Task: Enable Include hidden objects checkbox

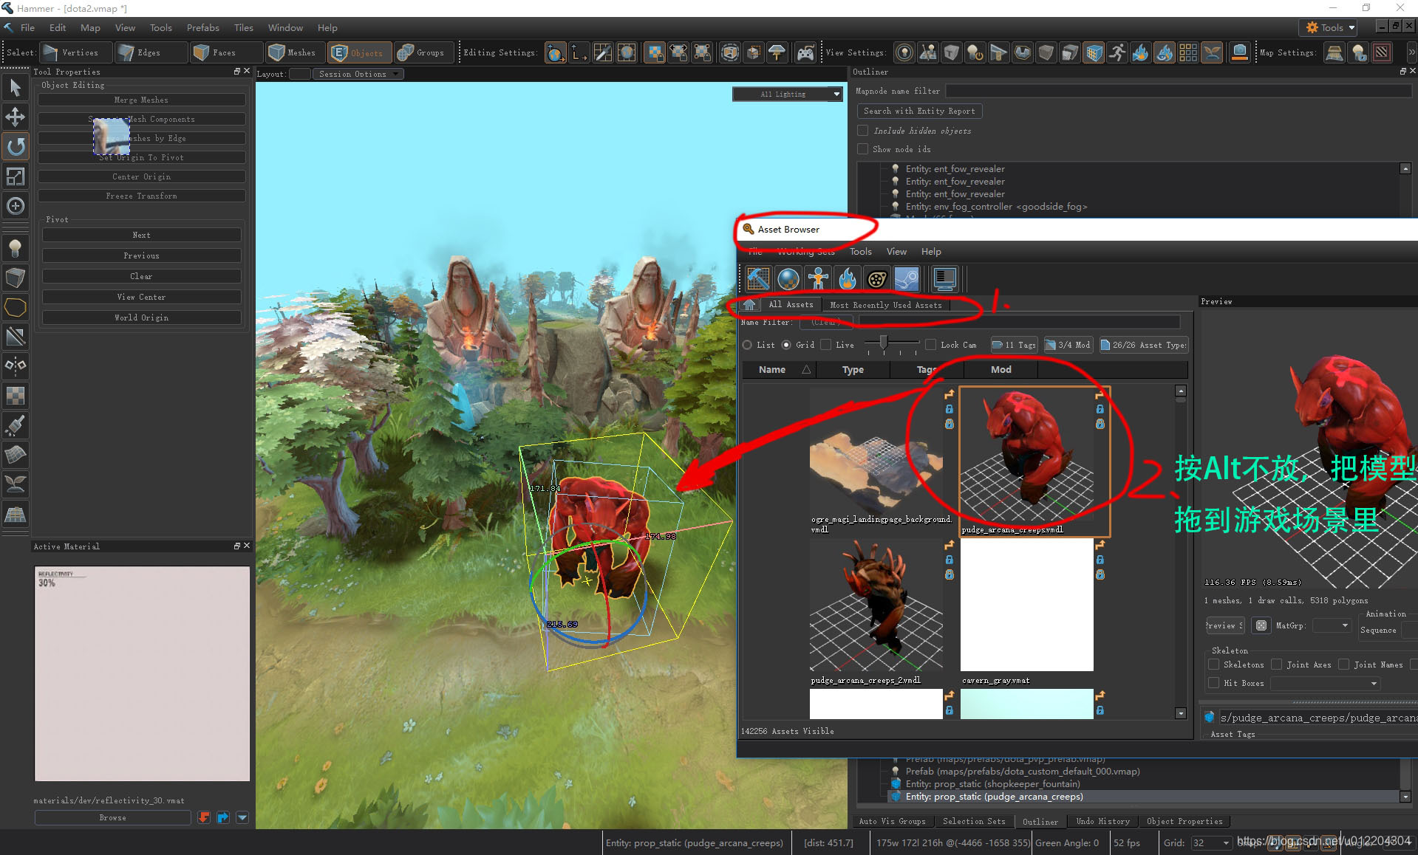Action: pyautogui.click(x=862, y=131)
